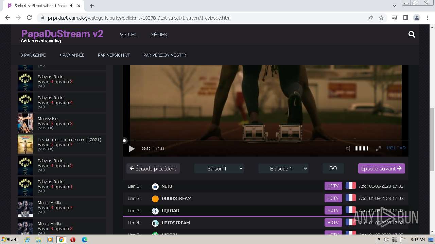Open the Windows Start menu

click(x=9, y=240)
